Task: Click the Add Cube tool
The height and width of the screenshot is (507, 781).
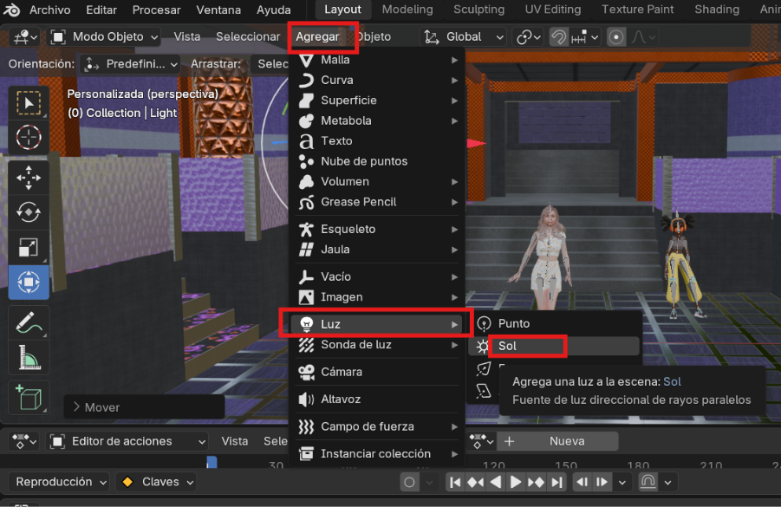Action: 29,398
